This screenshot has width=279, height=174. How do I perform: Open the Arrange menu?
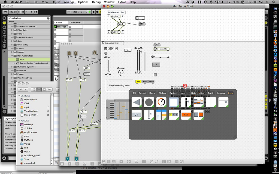[x=69, y=2]
